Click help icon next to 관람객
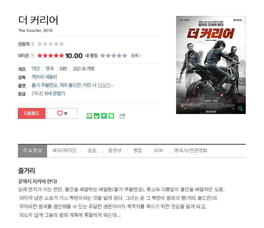The height and width of the screenshot is (228, 264). (x=32, y=44)
